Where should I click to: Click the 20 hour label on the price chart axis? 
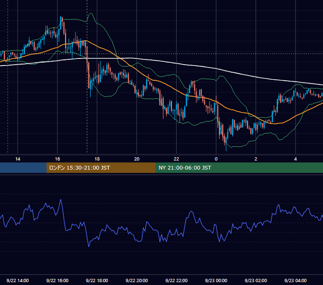137,159
